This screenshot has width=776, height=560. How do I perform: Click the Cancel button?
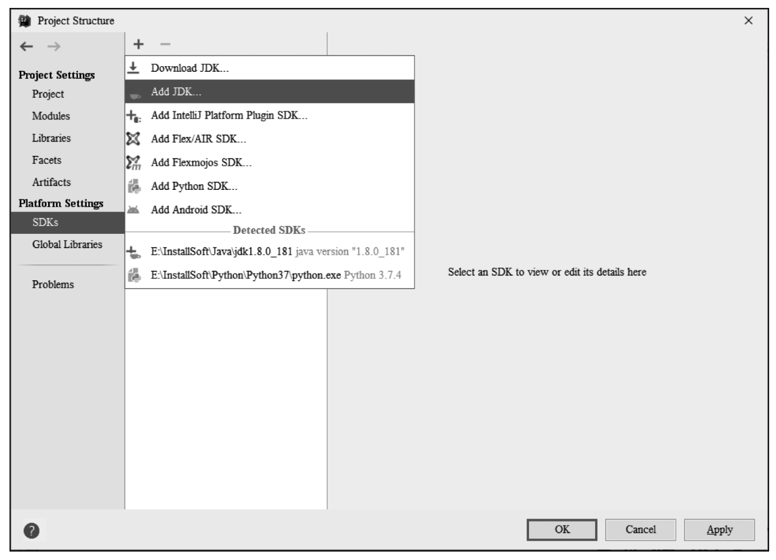click(641, 530)
